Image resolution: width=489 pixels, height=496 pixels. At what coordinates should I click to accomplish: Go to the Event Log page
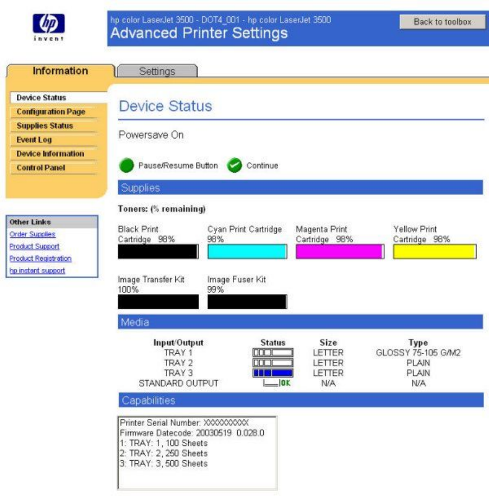[x=34, y=140]
